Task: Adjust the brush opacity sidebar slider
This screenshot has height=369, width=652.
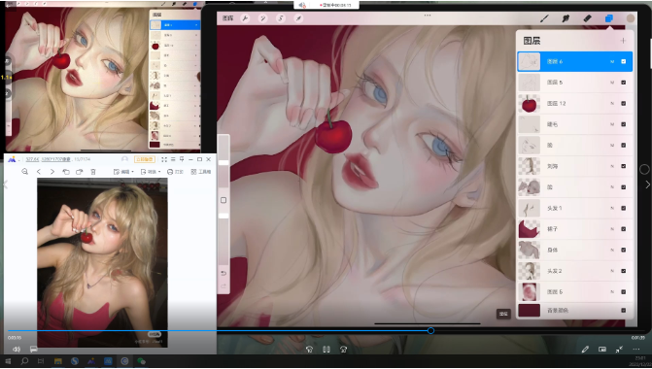Action: pyautogui.click(x=223, y=216)
